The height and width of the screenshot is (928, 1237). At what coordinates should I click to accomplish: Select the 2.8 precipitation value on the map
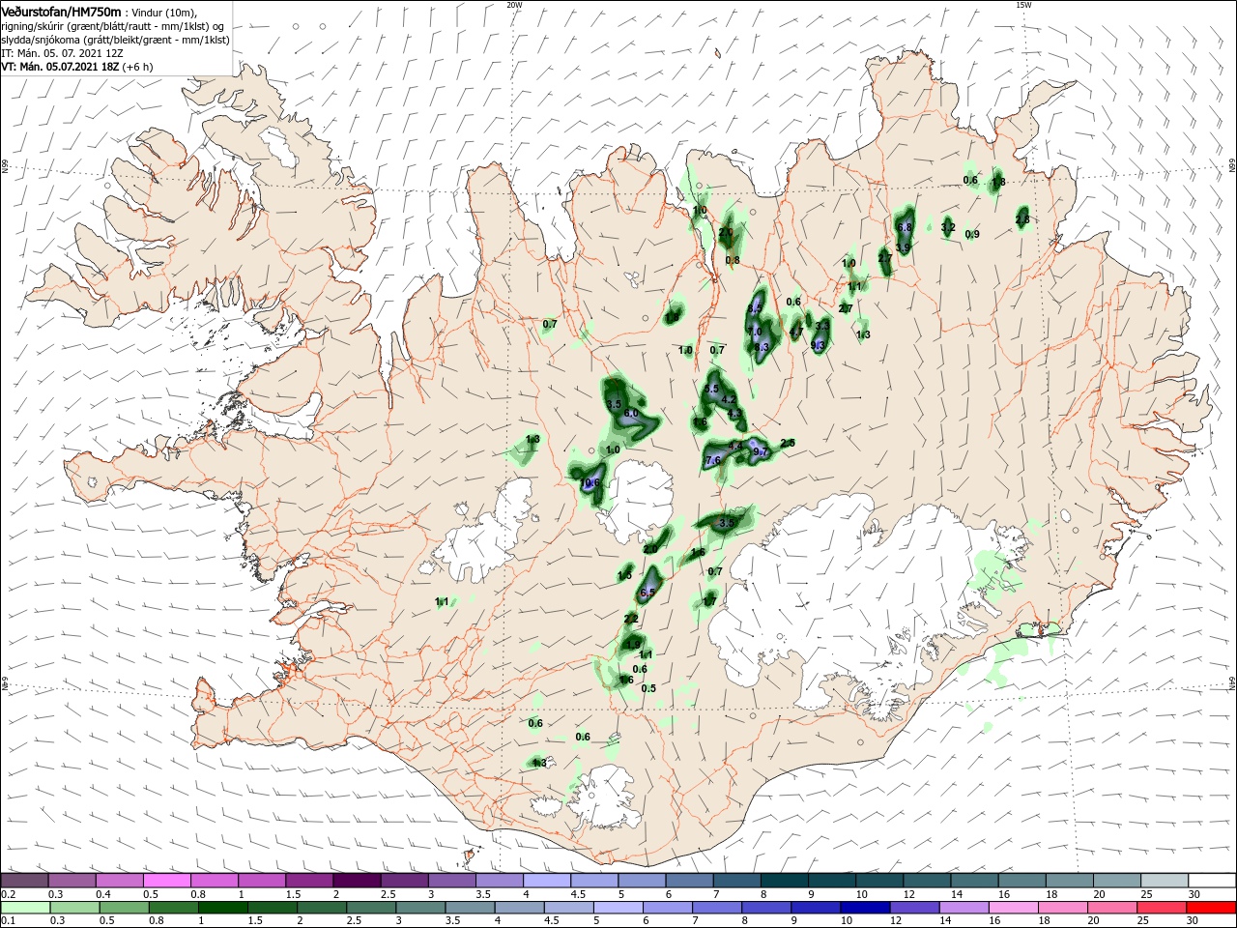coord(1022,219)
